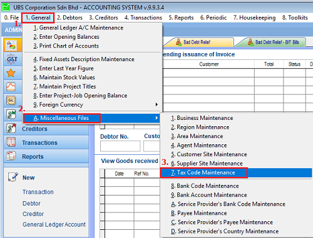Image resolution: width=313 pixels, height=238 pixels.
Task: Select Customer Site Maintenance
Action: click(x=237, y=154)
